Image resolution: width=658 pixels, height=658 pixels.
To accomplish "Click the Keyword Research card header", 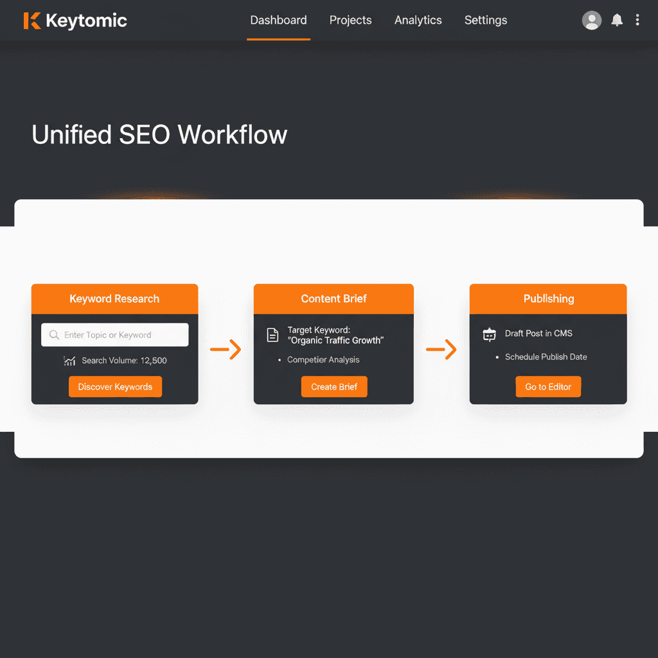I will point(114,299).
